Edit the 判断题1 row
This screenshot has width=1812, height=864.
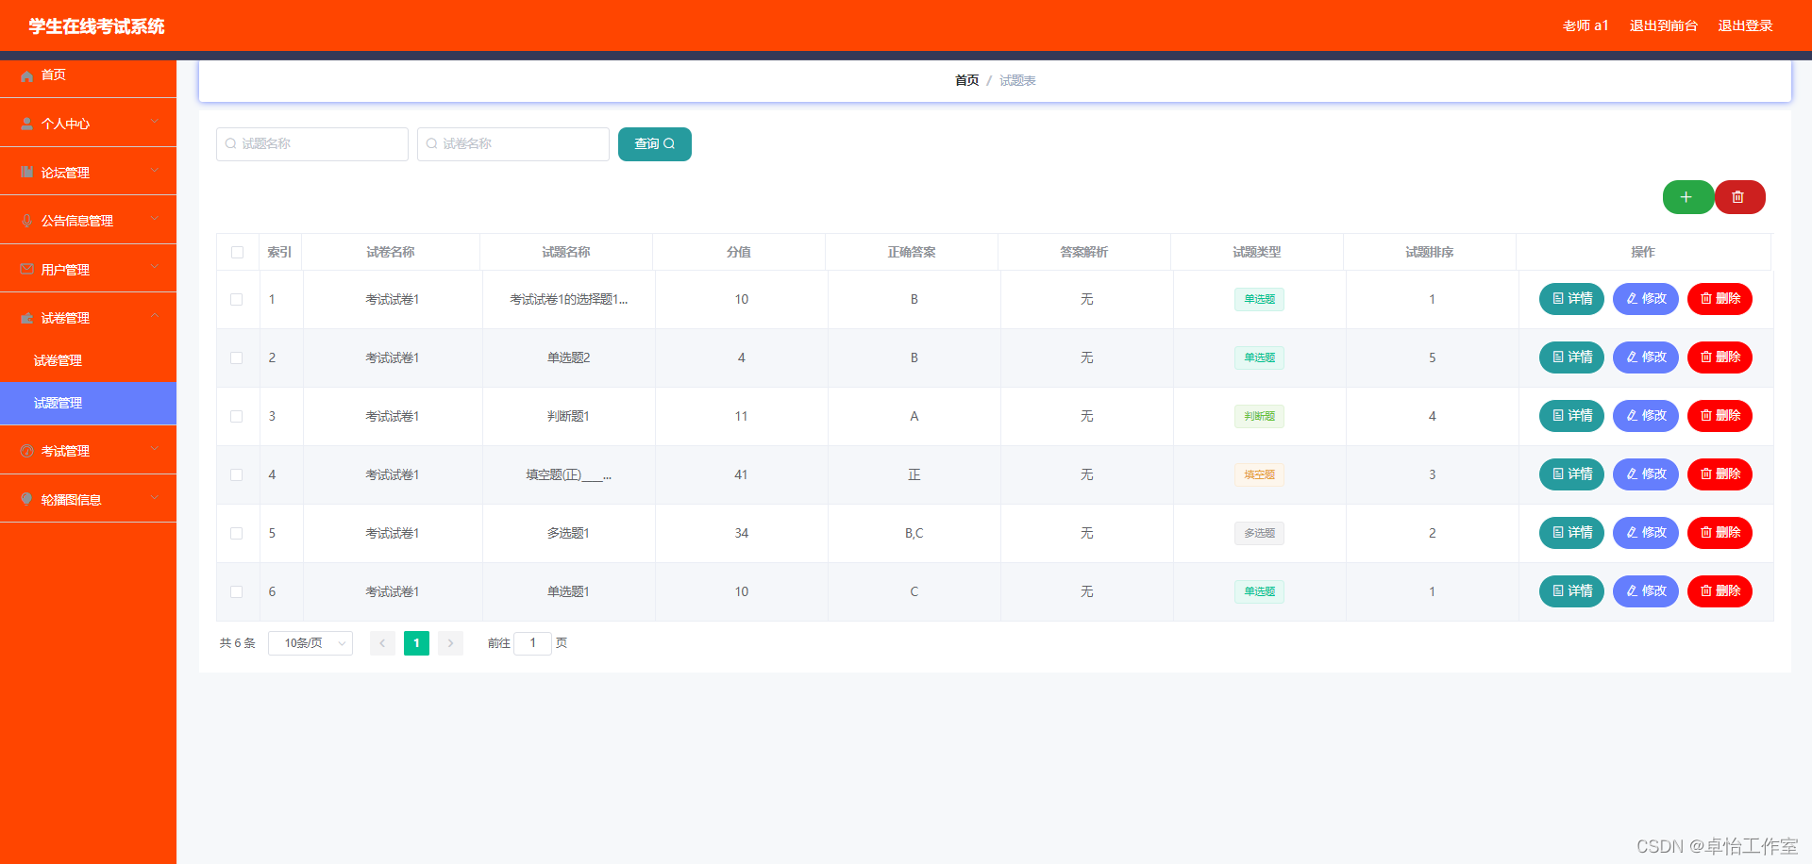pyautogui.click(x=1646, y=416)
